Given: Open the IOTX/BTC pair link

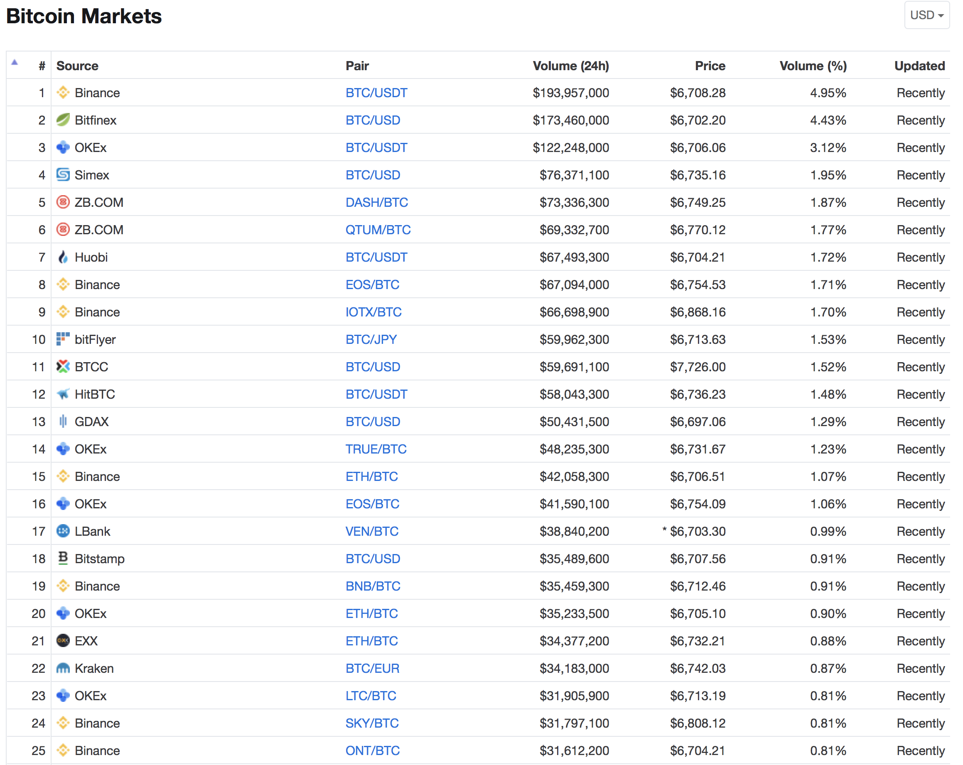Looking at the screenshot, I should click(373, 312).
